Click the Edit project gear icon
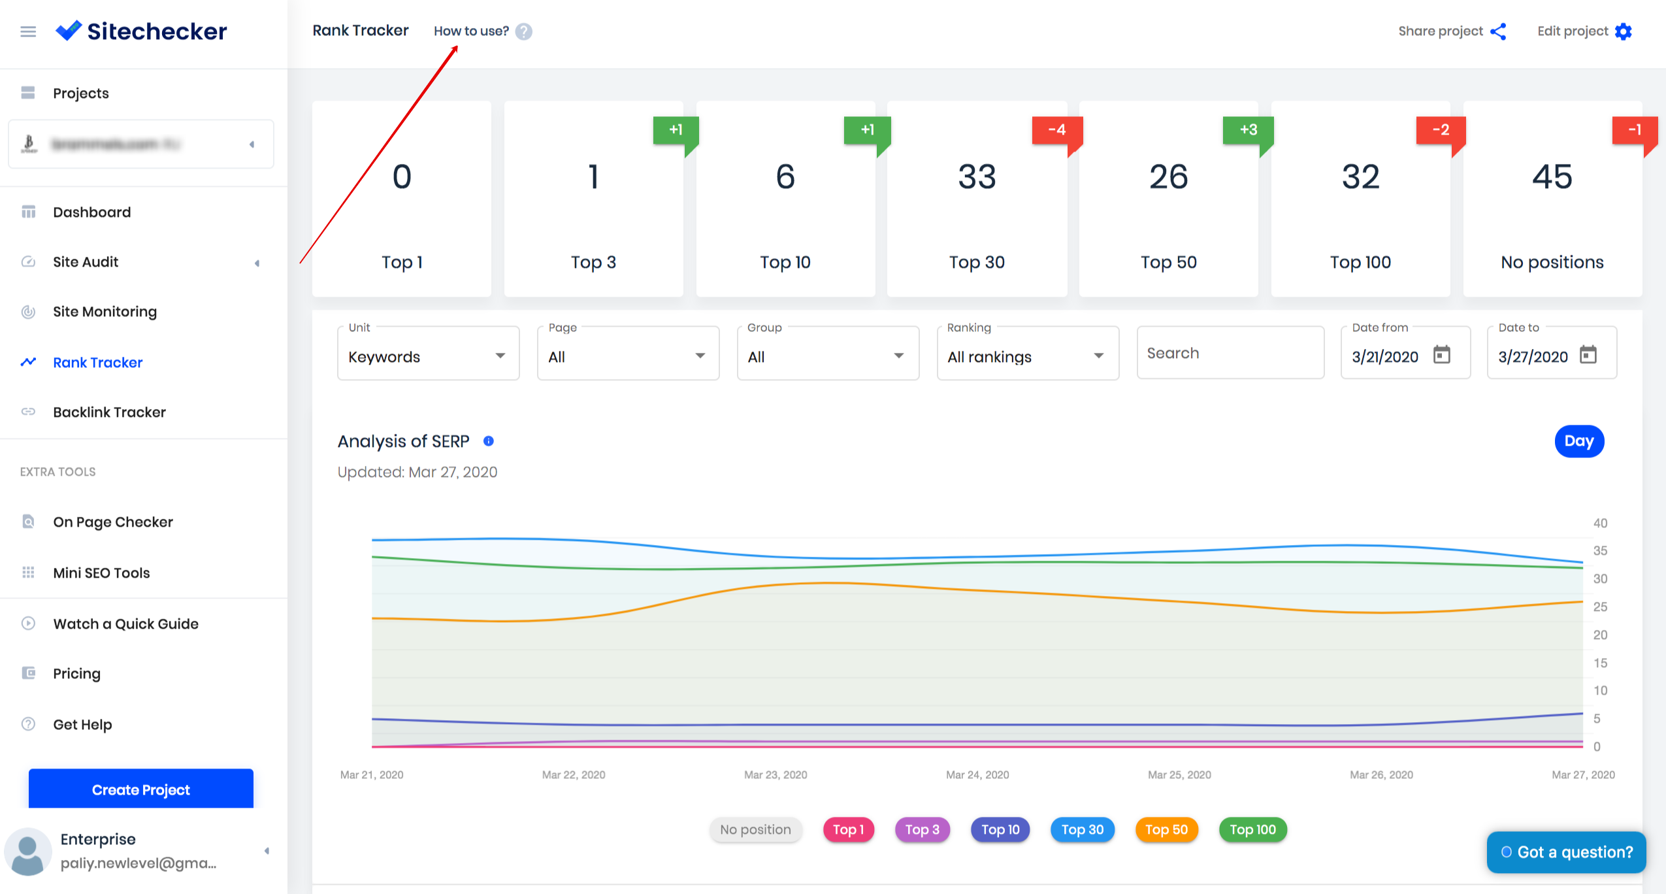Image resolution: width=1666 pixels, height=894 pixels. 1623,31
